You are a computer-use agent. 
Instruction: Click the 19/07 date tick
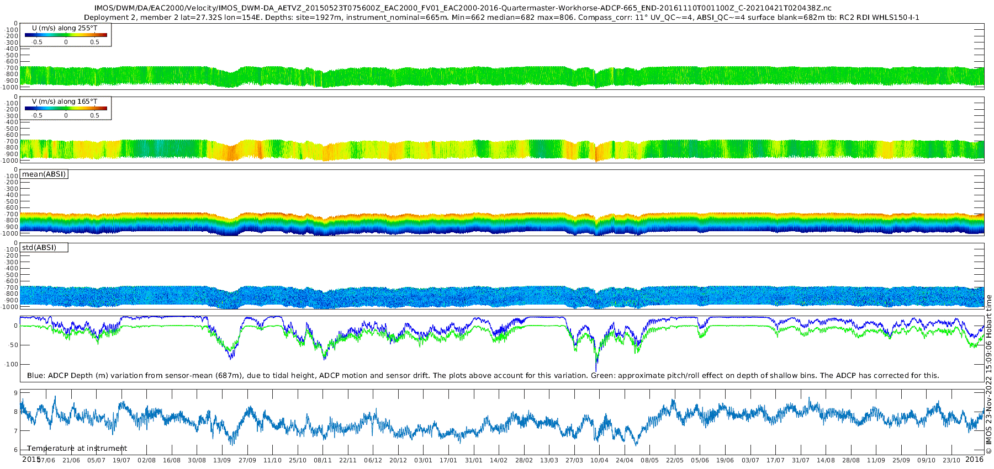pyautogui.click(x=121, y=460)
